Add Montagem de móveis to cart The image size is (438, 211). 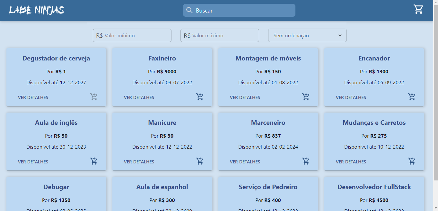click(306, 97)
